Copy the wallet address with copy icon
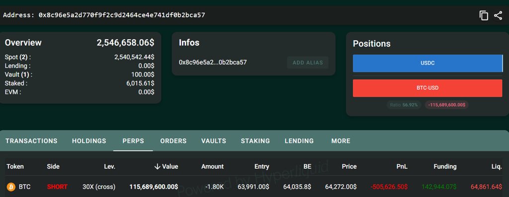This screenshot has height=197, width=509. click(484, 15)
